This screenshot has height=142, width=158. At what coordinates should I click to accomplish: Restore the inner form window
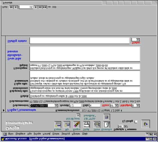[151, 134]
